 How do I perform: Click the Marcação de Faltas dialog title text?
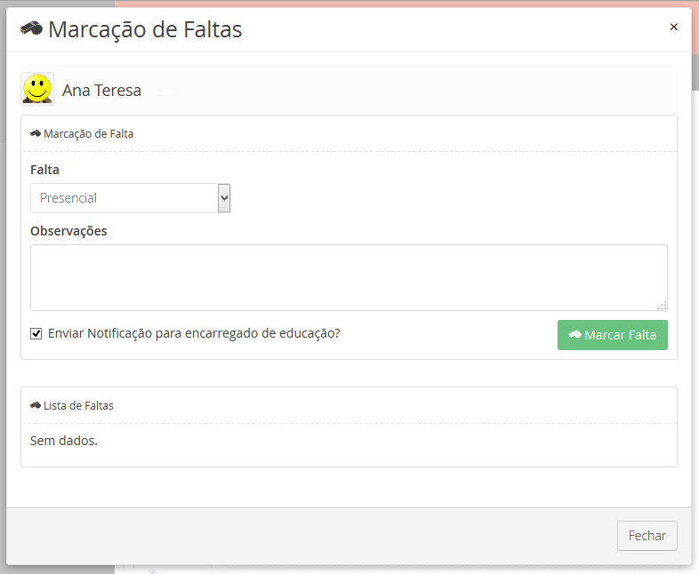tap(145, 29)
